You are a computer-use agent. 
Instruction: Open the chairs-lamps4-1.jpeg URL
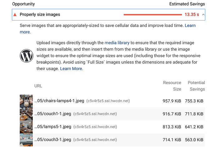pyautogui.click(x=59, y=101)
